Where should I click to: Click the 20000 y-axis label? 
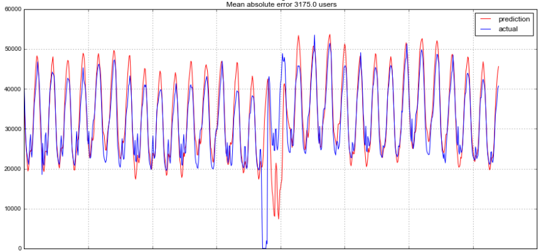[13, 169]
